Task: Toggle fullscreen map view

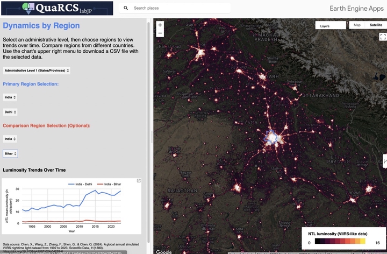Action: coord(383,37)
